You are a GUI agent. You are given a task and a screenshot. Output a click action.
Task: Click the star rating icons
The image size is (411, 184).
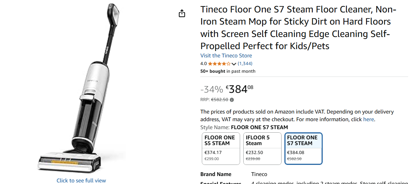click(219, 63)
